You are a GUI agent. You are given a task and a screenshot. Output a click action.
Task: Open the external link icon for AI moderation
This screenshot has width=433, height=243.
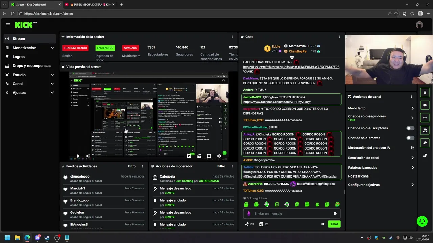[412, 148]
